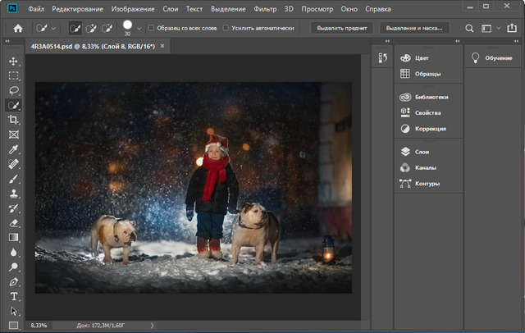Image resolution: width=525 pixels, height=333 pixels.
Task: Open the brush size picker dropdown
Action: (x=139, y=28)
